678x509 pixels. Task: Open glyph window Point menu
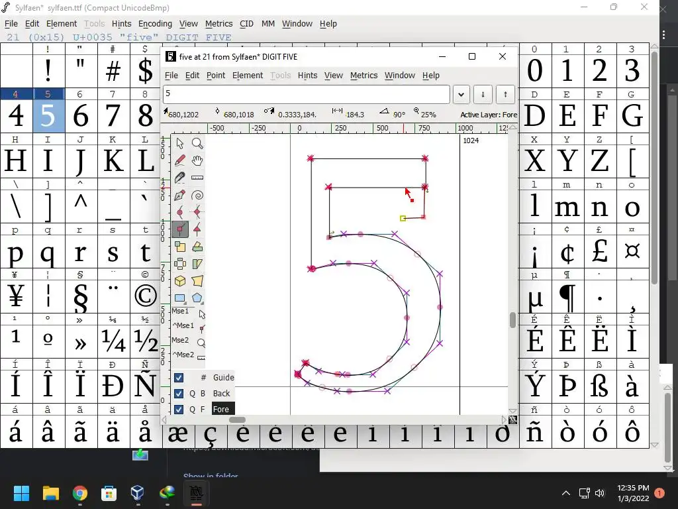[216, 76]
